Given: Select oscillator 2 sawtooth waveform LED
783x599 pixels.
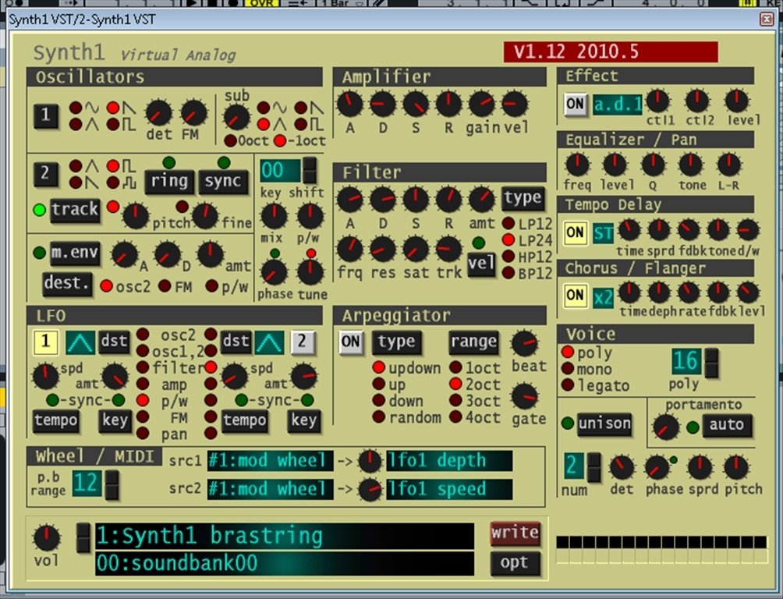Looking at the screenshot, I should click(x=76, y=183).
